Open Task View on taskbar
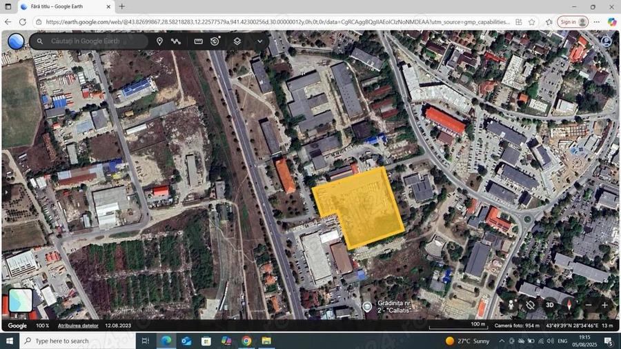This screenshot has width=621, height=349. point(146,341)
